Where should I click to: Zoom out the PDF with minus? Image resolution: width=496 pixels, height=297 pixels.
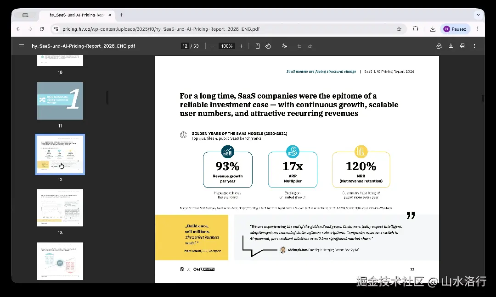click(x=212, y=46)
